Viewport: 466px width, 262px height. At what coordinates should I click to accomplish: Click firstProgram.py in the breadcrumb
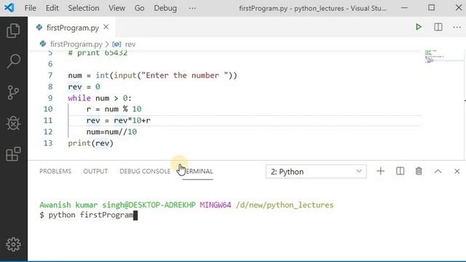76,44
